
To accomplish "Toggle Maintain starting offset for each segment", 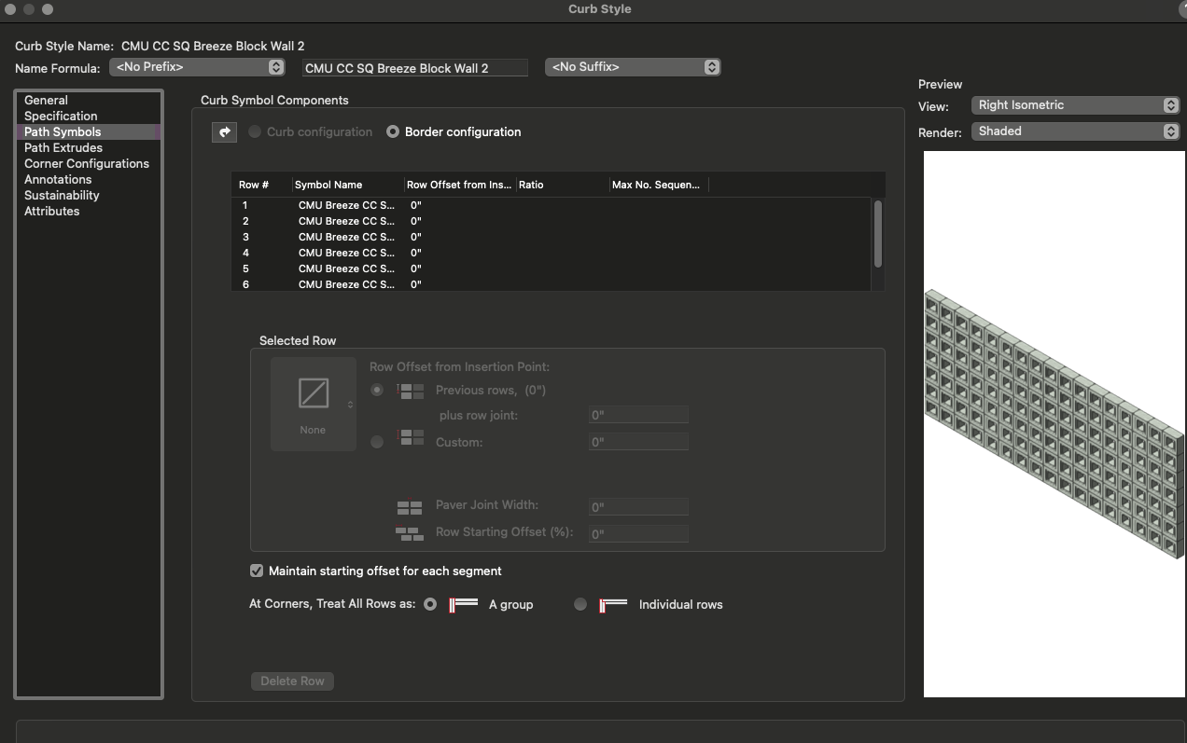I will pos(257,571).
